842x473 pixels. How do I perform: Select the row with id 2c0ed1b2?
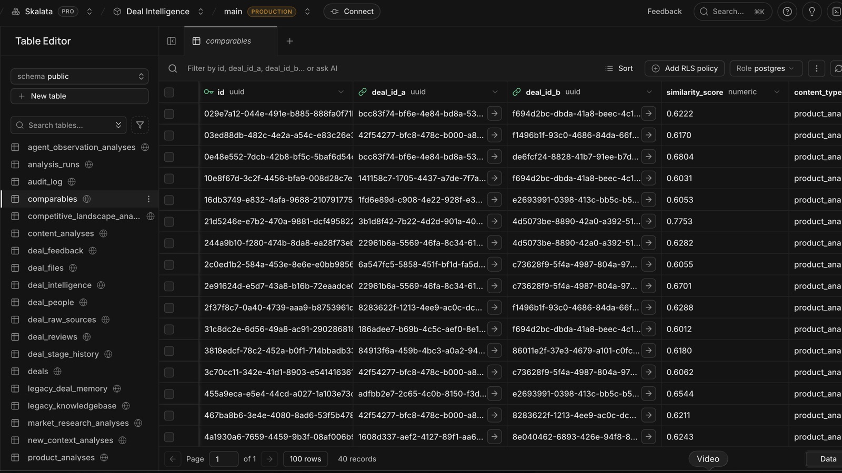pos(169,265)
